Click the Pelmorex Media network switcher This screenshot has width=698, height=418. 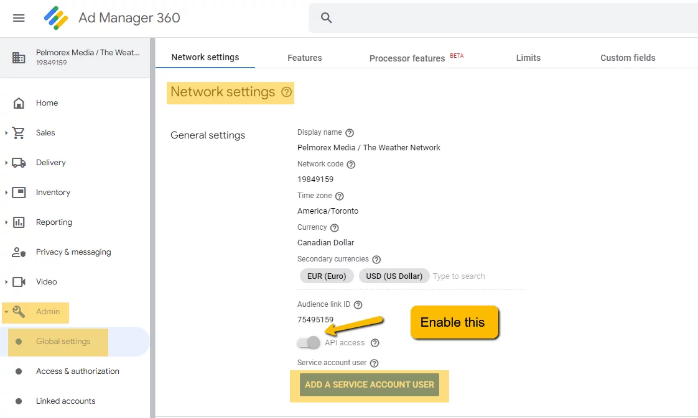pyautogui.click(x=75, y=58)
